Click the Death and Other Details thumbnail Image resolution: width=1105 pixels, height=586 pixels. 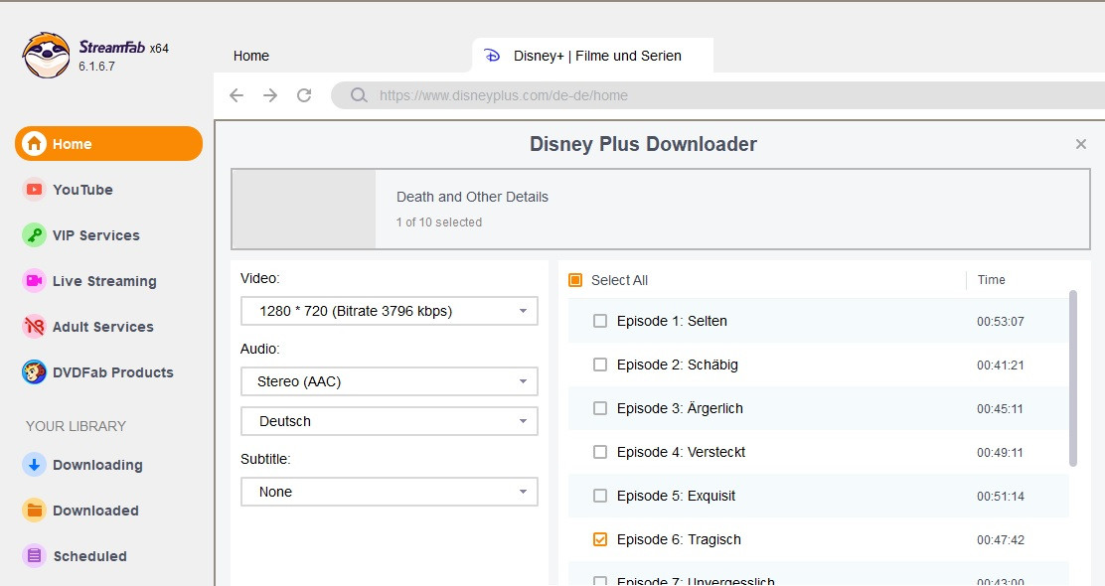point(304,210)
